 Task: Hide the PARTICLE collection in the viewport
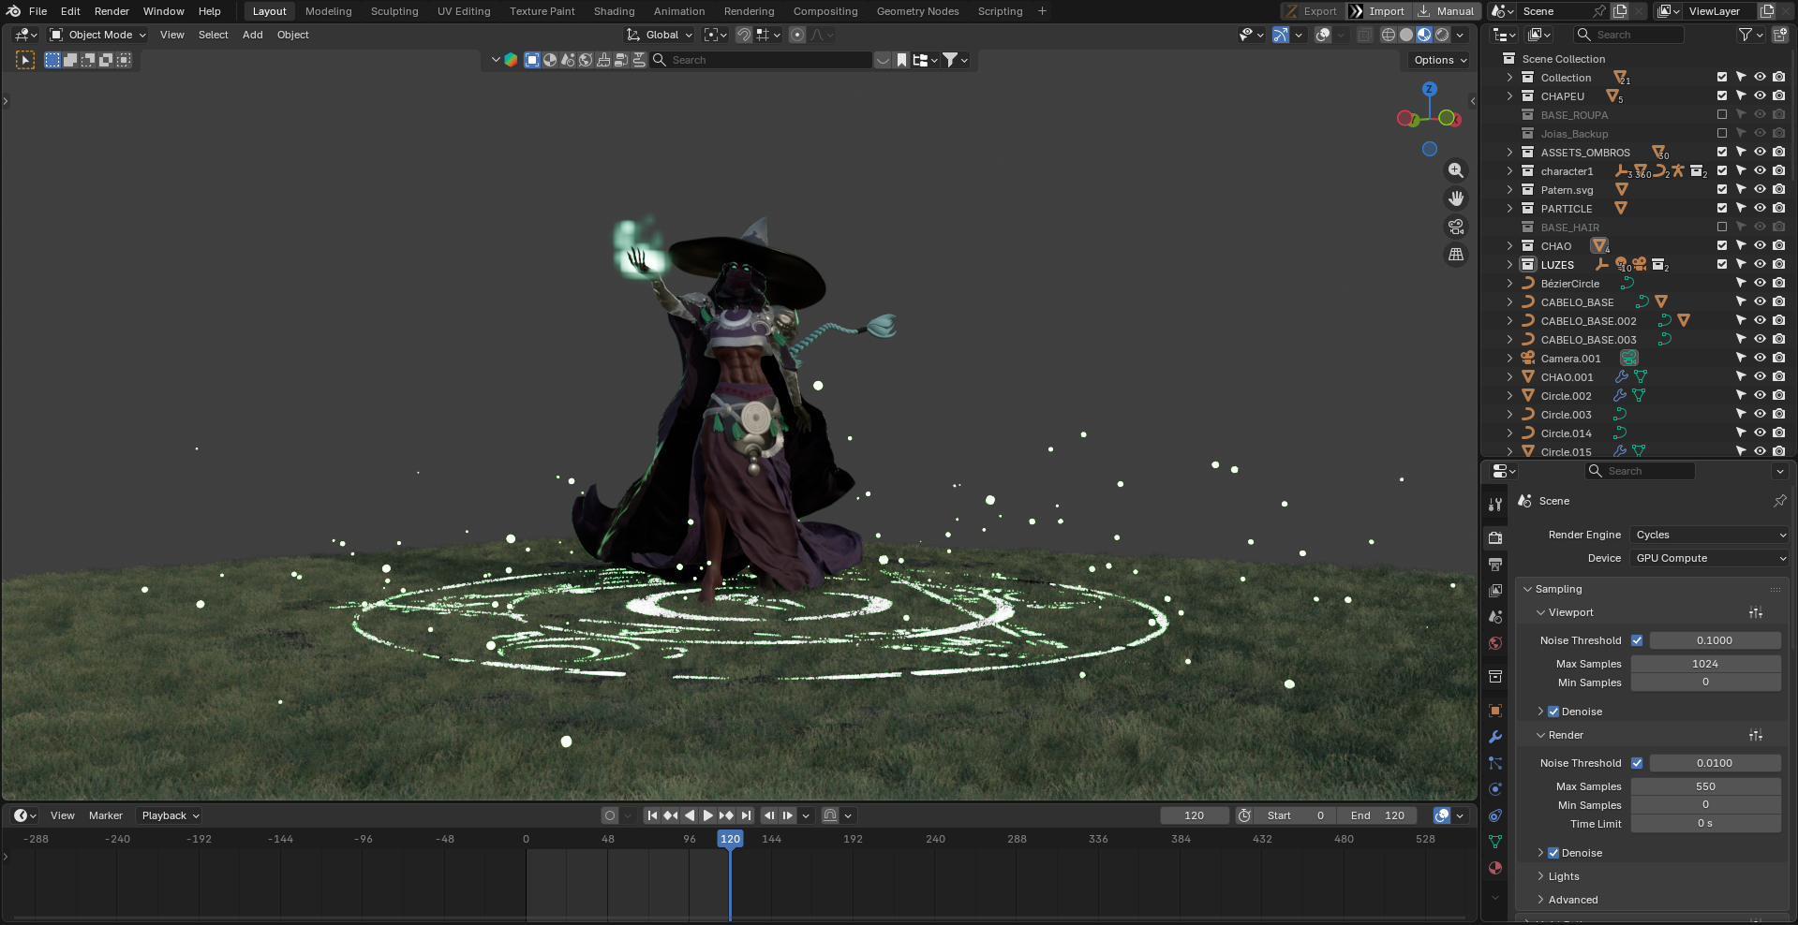pos(1760,208)
